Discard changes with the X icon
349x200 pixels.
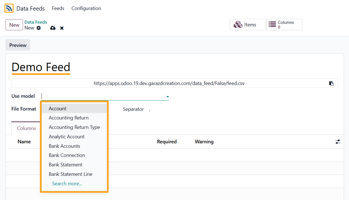pos(62,28)
